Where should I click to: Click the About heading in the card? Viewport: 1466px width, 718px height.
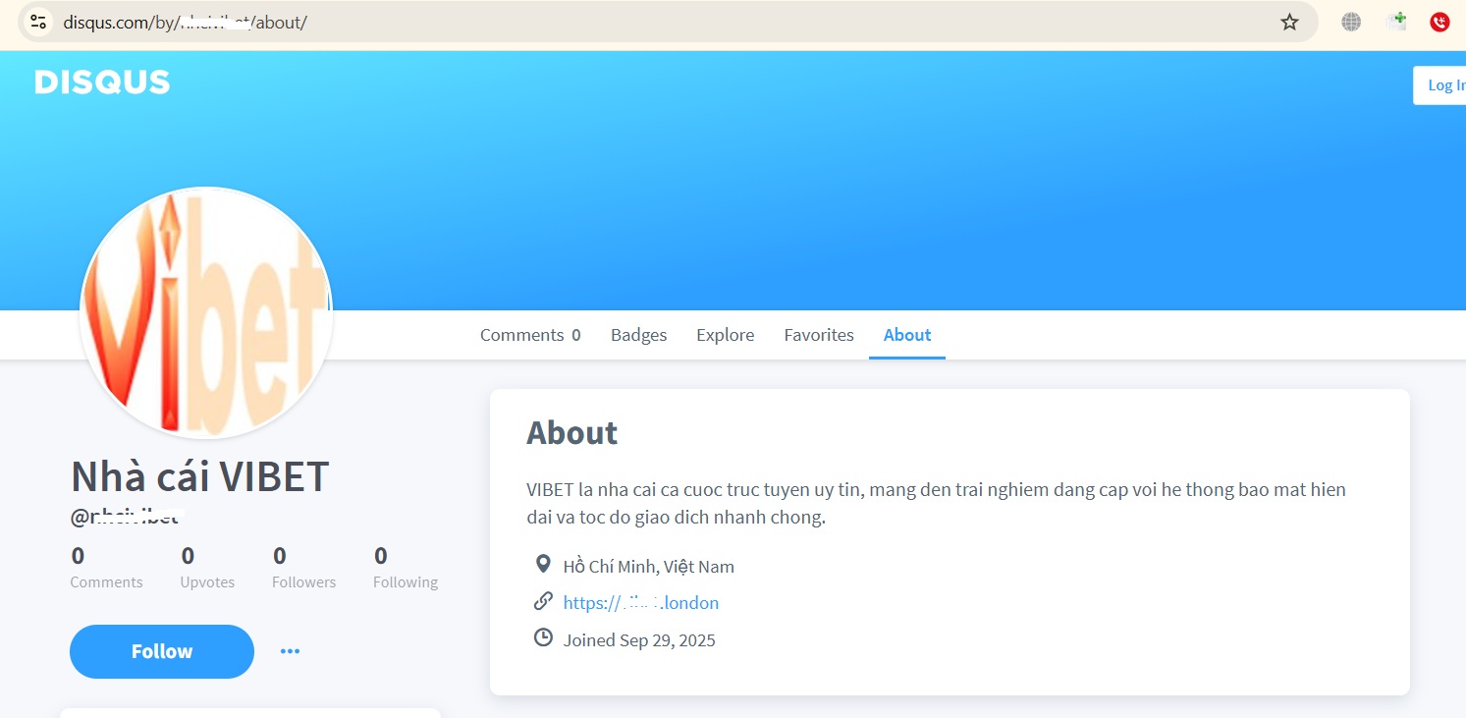[x=572, y=433]
